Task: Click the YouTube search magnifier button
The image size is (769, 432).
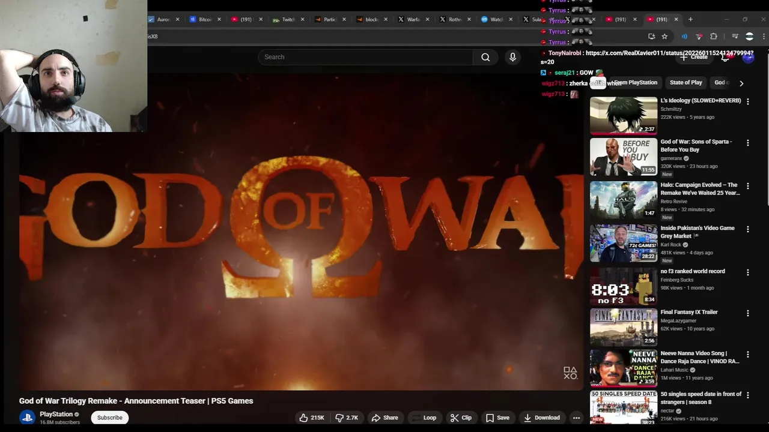Action: click(485, 57)
